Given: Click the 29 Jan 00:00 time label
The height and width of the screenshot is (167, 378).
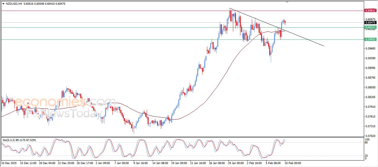Looking at the screenshot, I should click(x=235, y=163).
